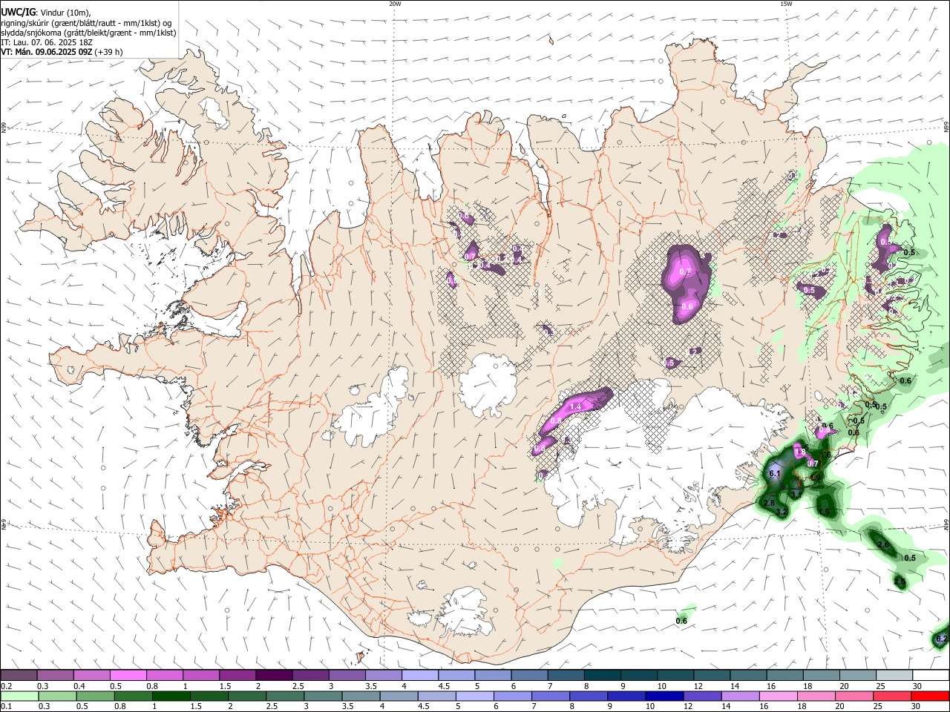950x712 pixels.
Task: Pick violet 3 swatch in upper scale
Action: click(x=347, y=676)
